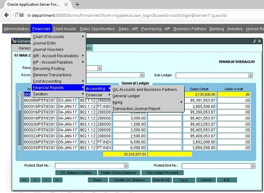Expand Chart Of Accounts submenu
Screen dimensions: 264x193
tap(59, 37)
